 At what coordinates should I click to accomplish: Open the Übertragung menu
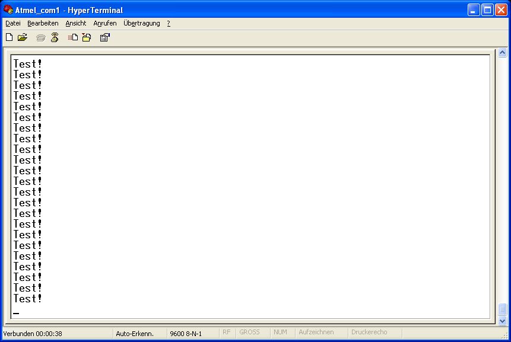click(141, 23)
